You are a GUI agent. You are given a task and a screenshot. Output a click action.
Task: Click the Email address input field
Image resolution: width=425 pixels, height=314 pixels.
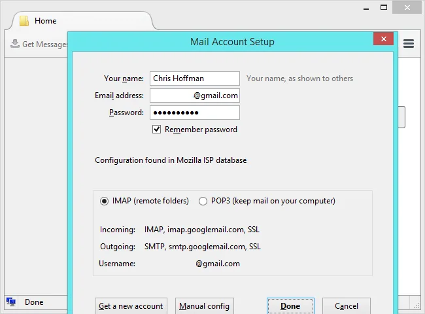coord(195,96)
